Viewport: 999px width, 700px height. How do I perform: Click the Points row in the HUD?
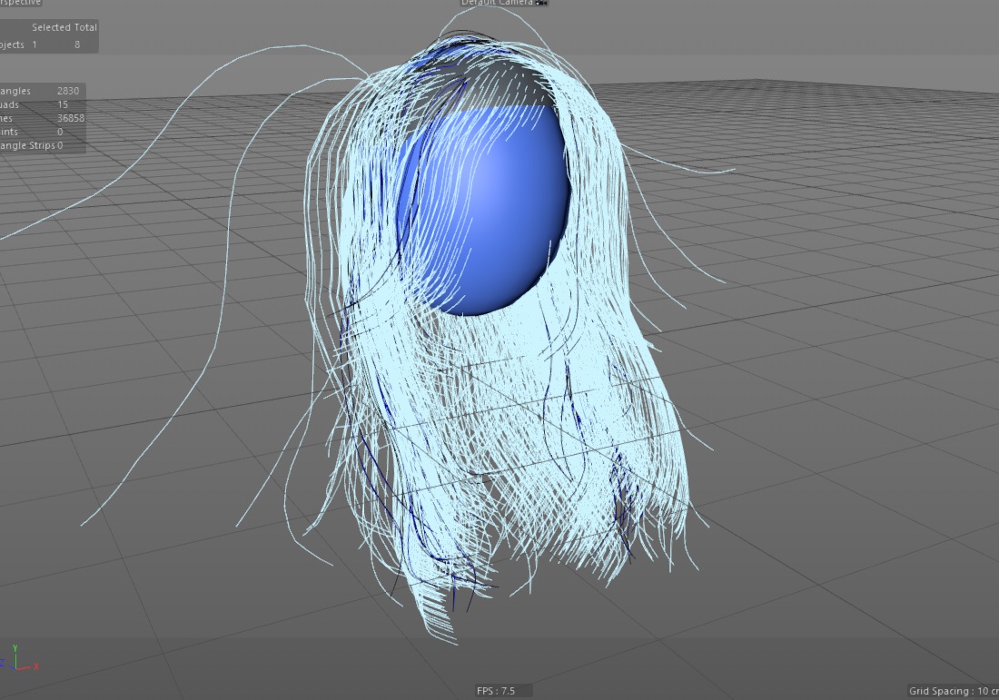click(x=13, y=132)
